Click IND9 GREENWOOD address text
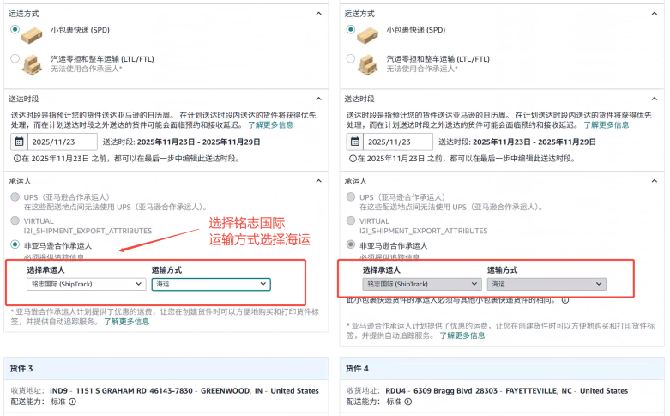 point(184,391)
